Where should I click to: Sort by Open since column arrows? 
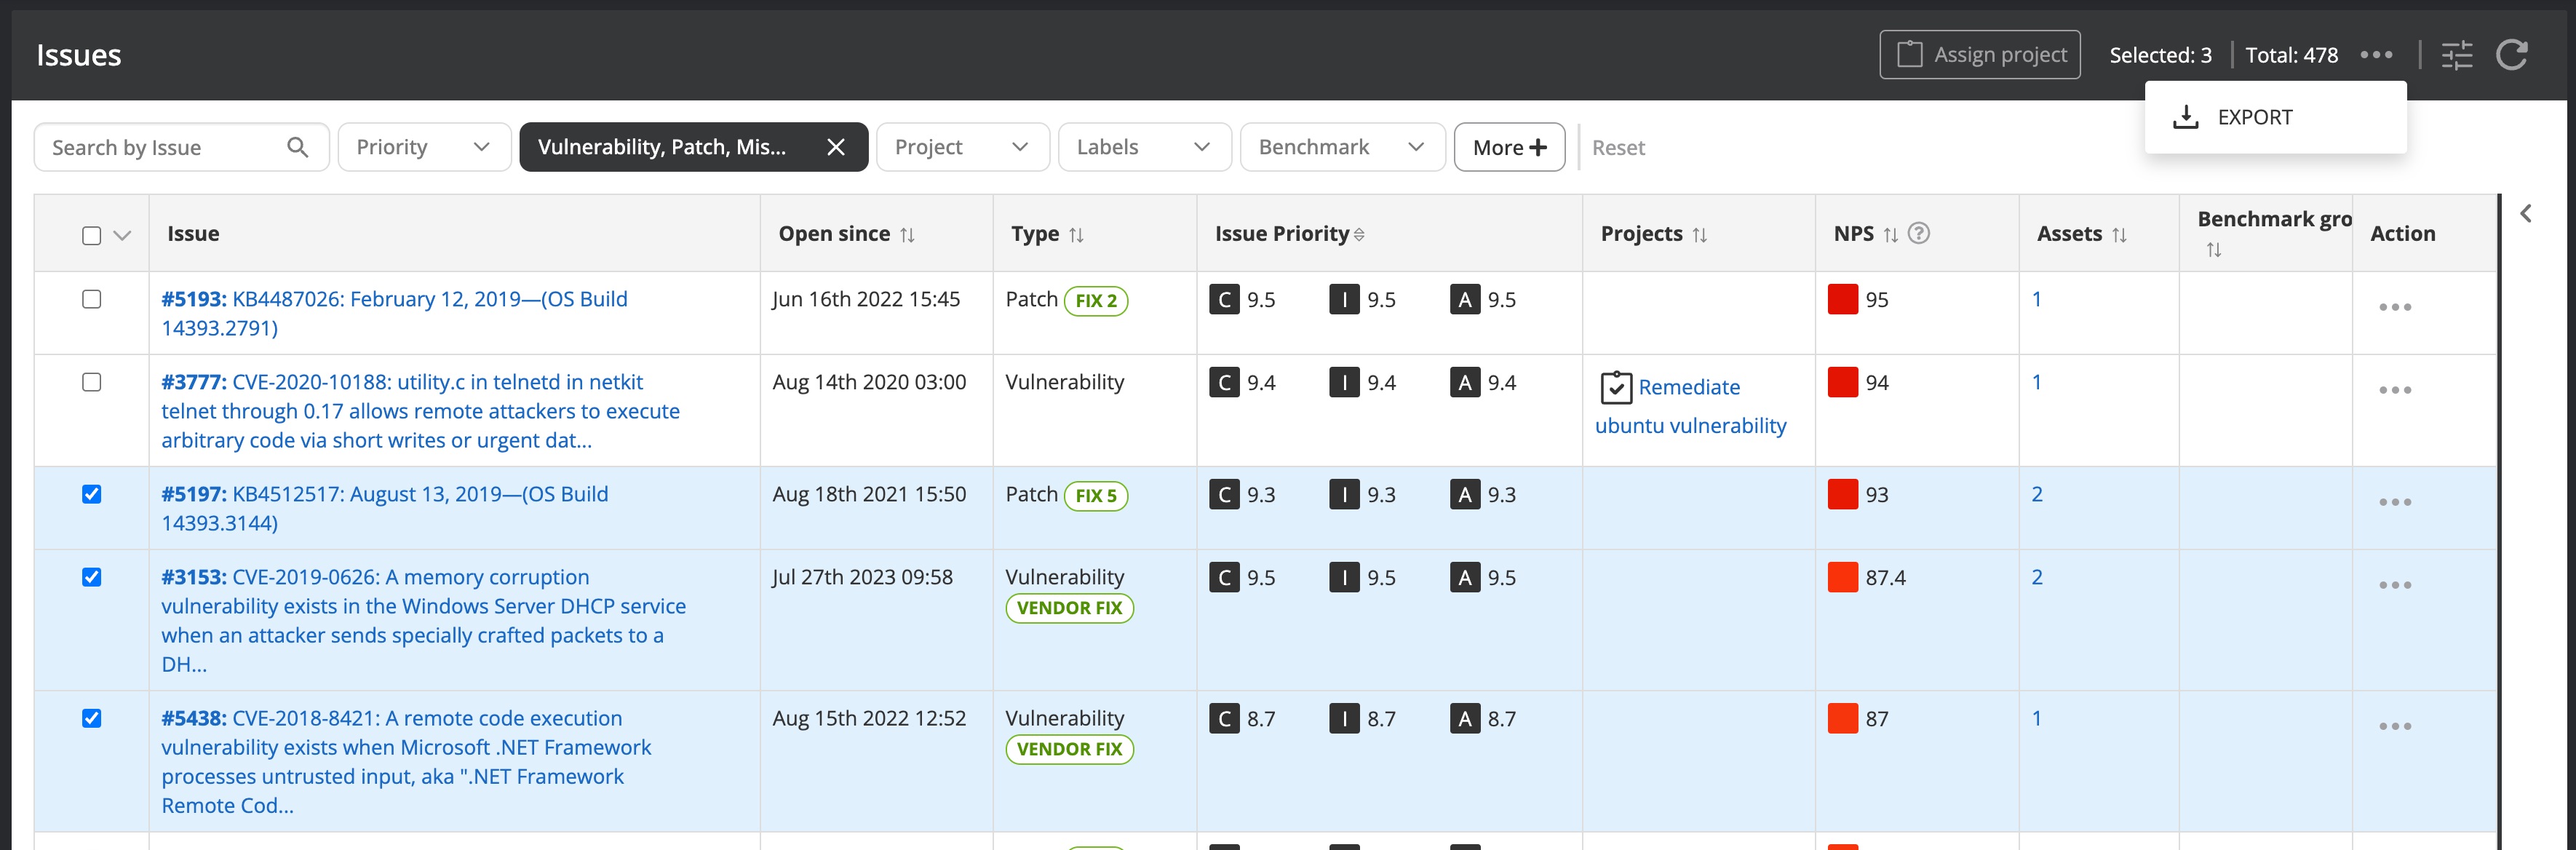(907, 235)
